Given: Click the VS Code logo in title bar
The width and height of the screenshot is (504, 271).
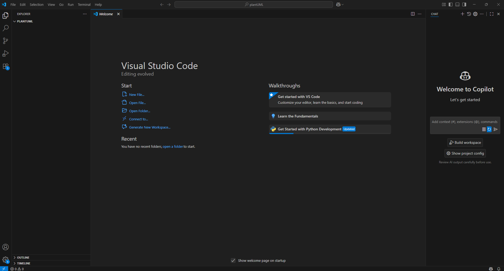Looking at the screenshot, I should pos(4,4).
